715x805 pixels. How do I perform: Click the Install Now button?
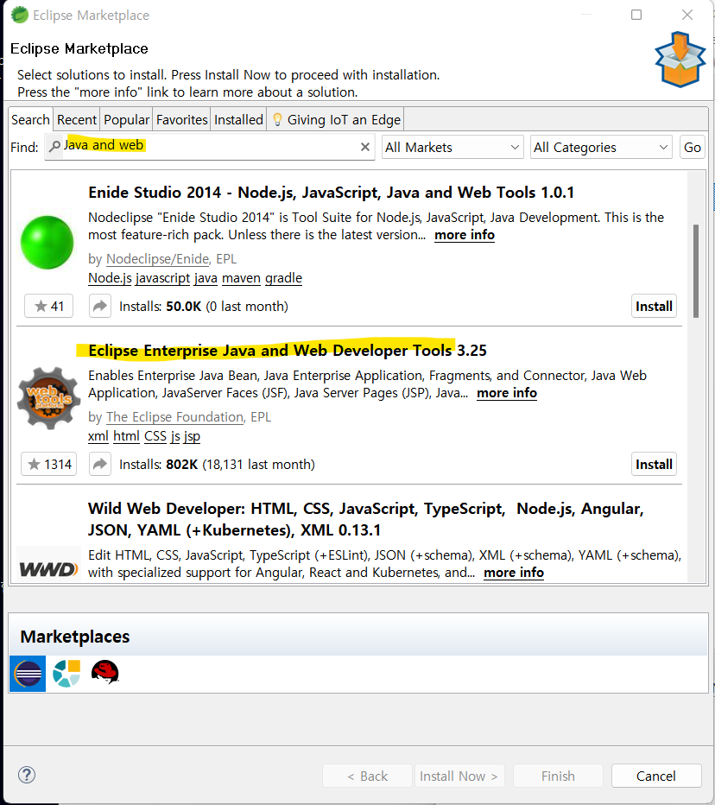click(459, 776)
